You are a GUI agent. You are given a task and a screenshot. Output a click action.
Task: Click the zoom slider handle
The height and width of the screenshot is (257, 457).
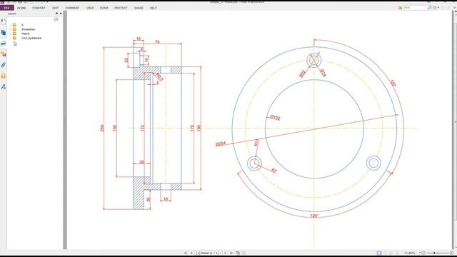click(x=434, y=253)
